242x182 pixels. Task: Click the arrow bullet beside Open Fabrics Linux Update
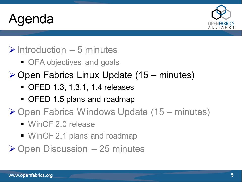[12, 75]
